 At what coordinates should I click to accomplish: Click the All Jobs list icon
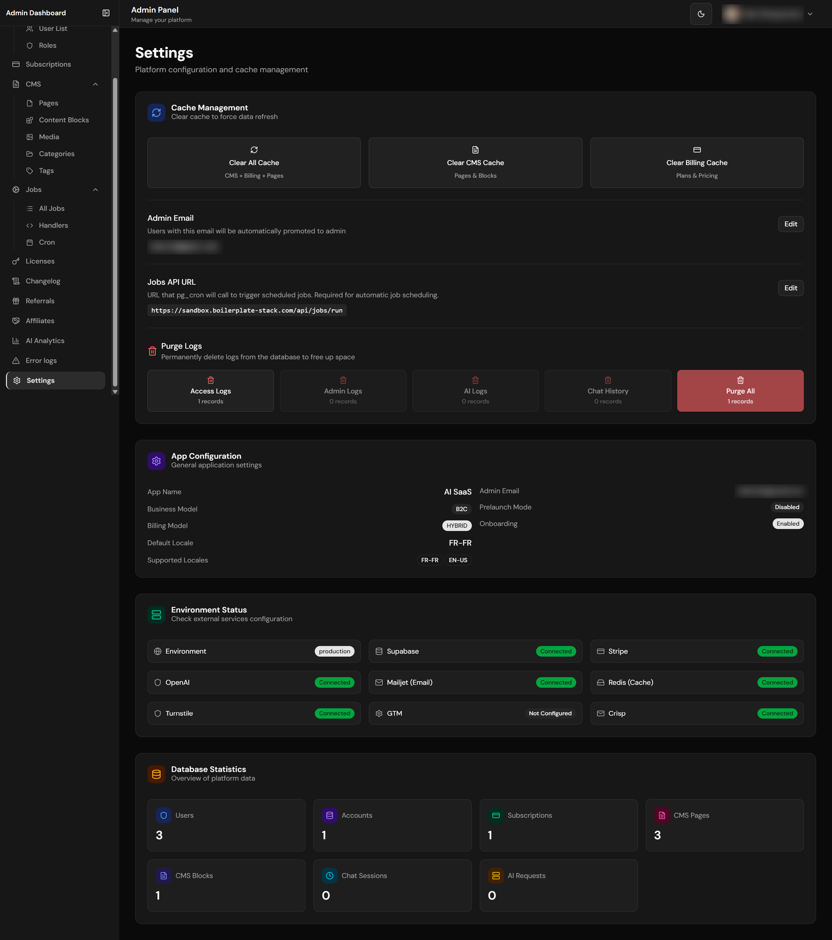tap(29, 208)
